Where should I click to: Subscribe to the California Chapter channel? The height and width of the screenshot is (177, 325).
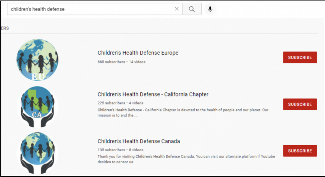[300, 104]
